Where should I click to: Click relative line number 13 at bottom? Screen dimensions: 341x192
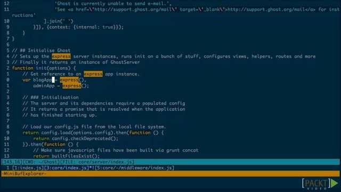6,156
